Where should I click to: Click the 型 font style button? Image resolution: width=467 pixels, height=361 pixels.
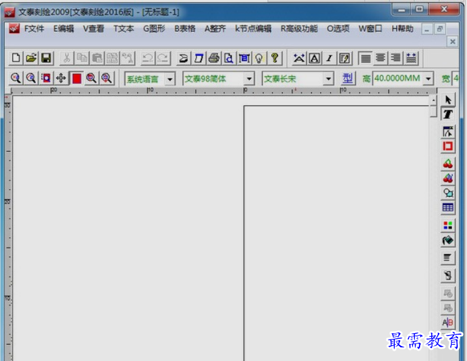pos(347,79)
